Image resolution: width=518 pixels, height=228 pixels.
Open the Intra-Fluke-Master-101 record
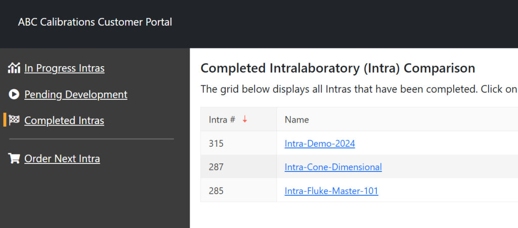point(331,191)
